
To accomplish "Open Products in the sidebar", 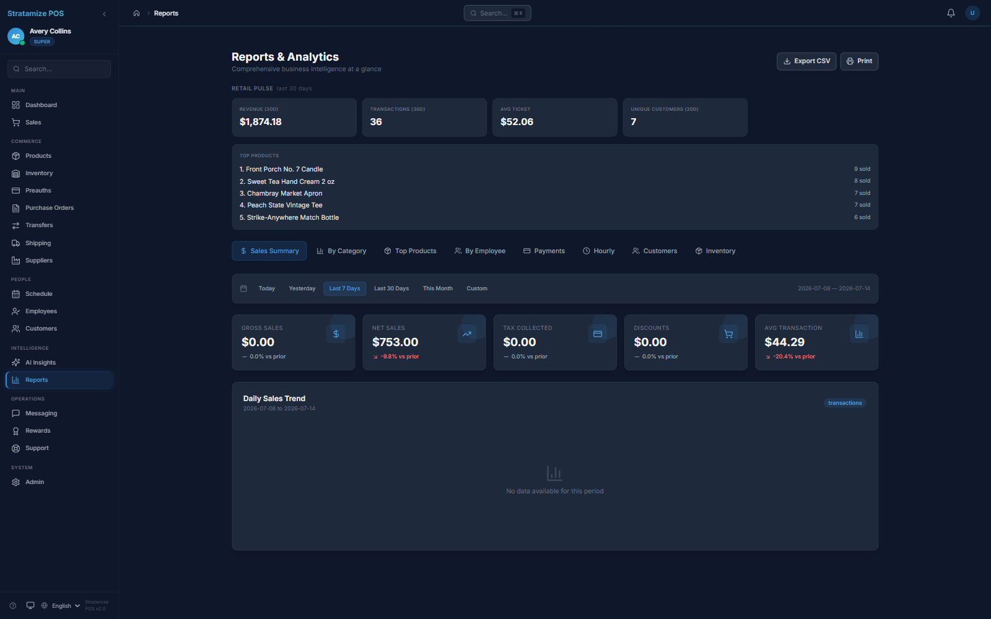I will [59, 156].
